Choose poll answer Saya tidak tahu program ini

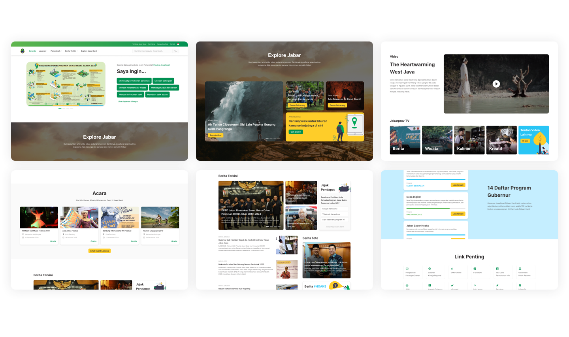pyautogui.click(x=334, y=220)
